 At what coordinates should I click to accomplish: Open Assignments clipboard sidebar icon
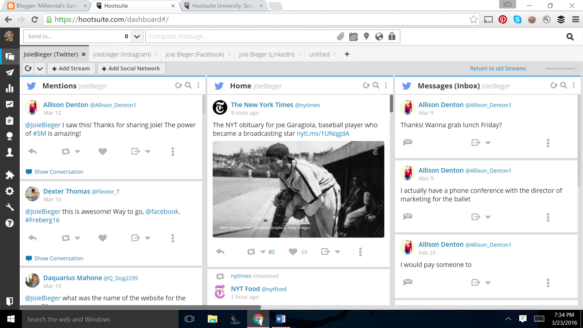tap(10, 120)
